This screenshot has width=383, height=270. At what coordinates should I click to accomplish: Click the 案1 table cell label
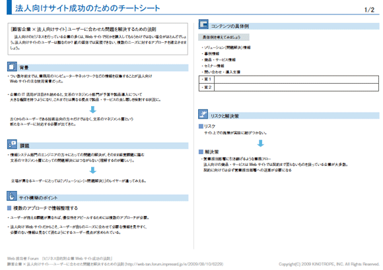[207, 80]
